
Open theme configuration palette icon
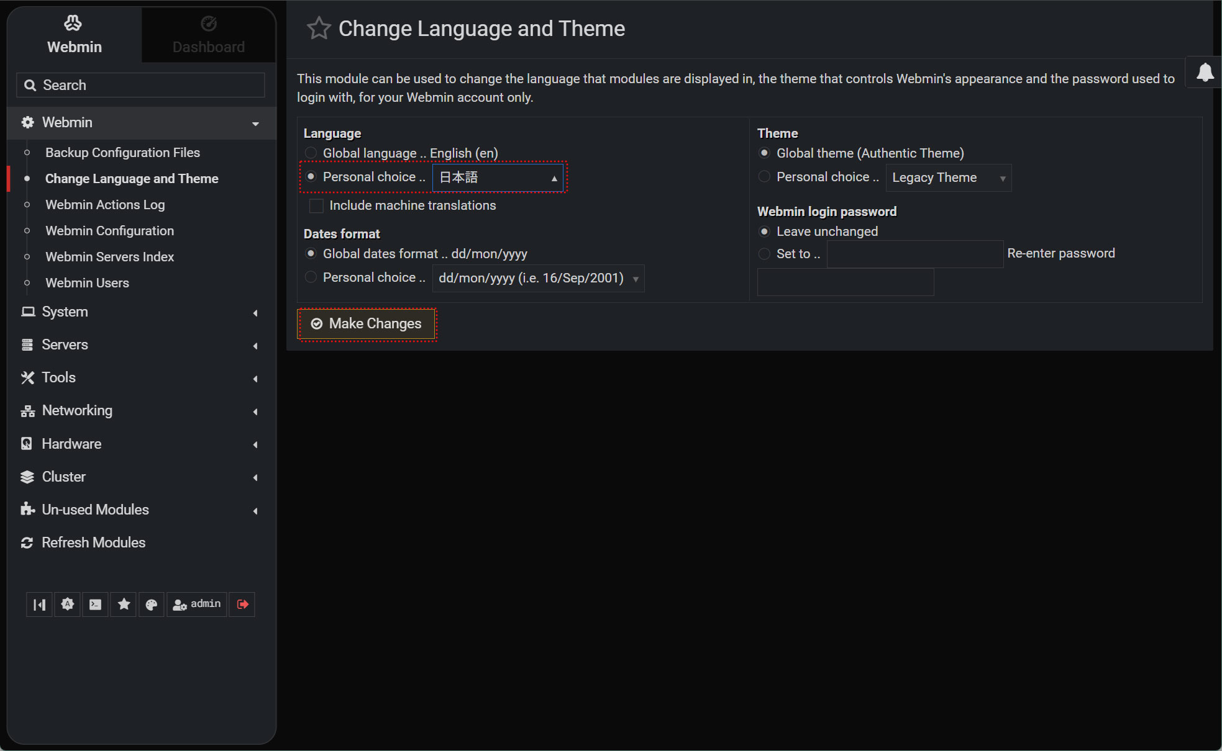[x=152, y=605]
